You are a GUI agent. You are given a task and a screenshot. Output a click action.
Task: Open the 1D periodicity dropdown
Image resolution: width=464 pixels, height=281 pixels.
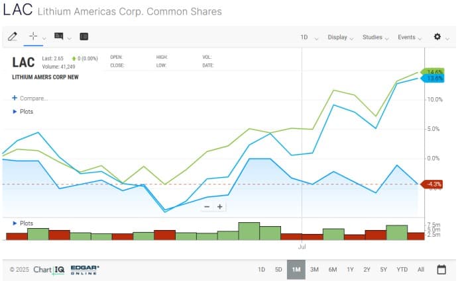point(308,38)
